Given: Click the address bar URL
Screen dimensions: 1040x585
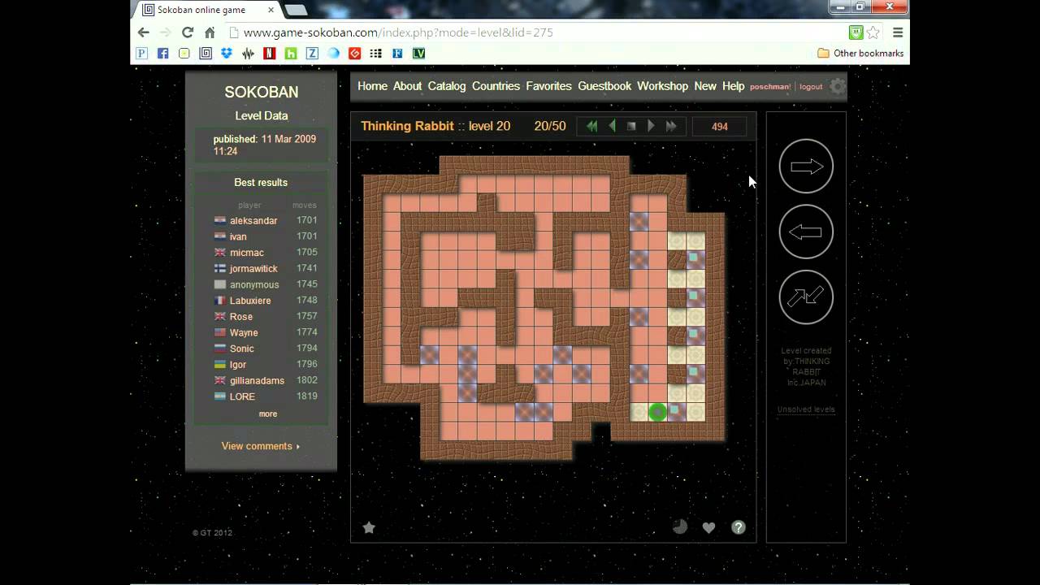Looking at the screenshot, I should coord(398,32).
